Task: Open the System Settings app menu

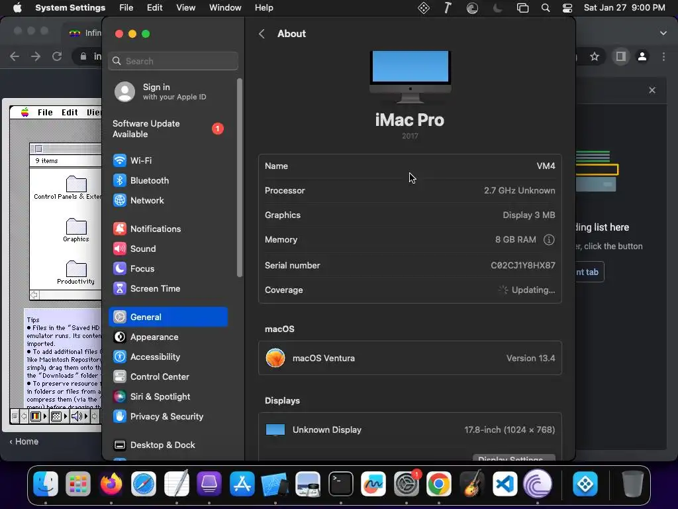Action: 70,8
